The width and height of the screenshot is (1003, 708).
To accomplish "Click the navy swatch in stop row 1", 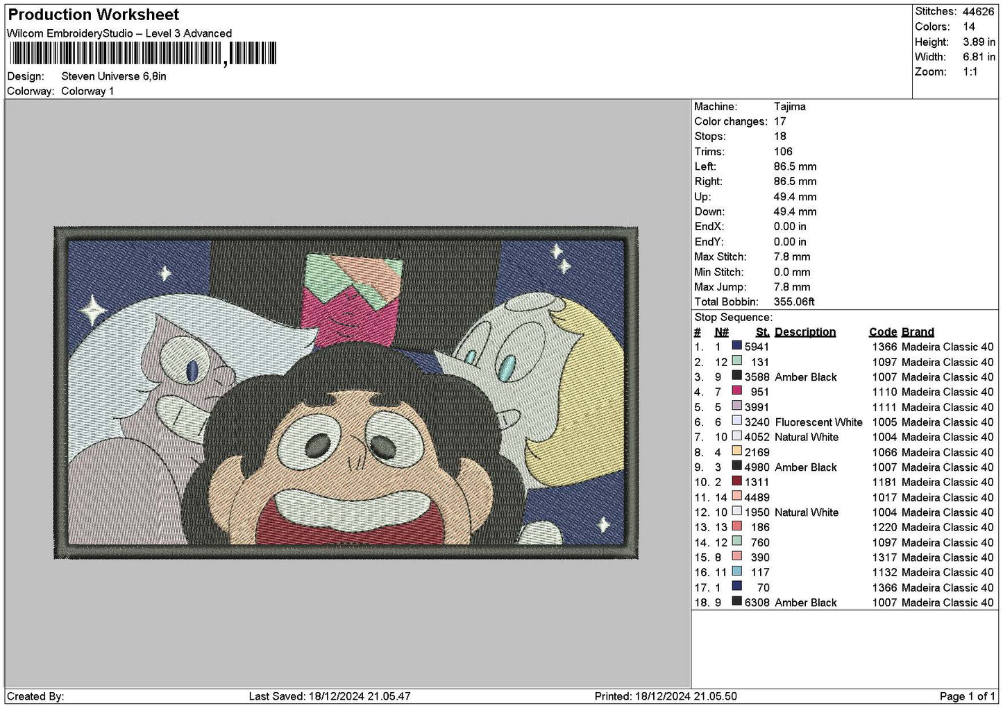I will tap(737, 346).
